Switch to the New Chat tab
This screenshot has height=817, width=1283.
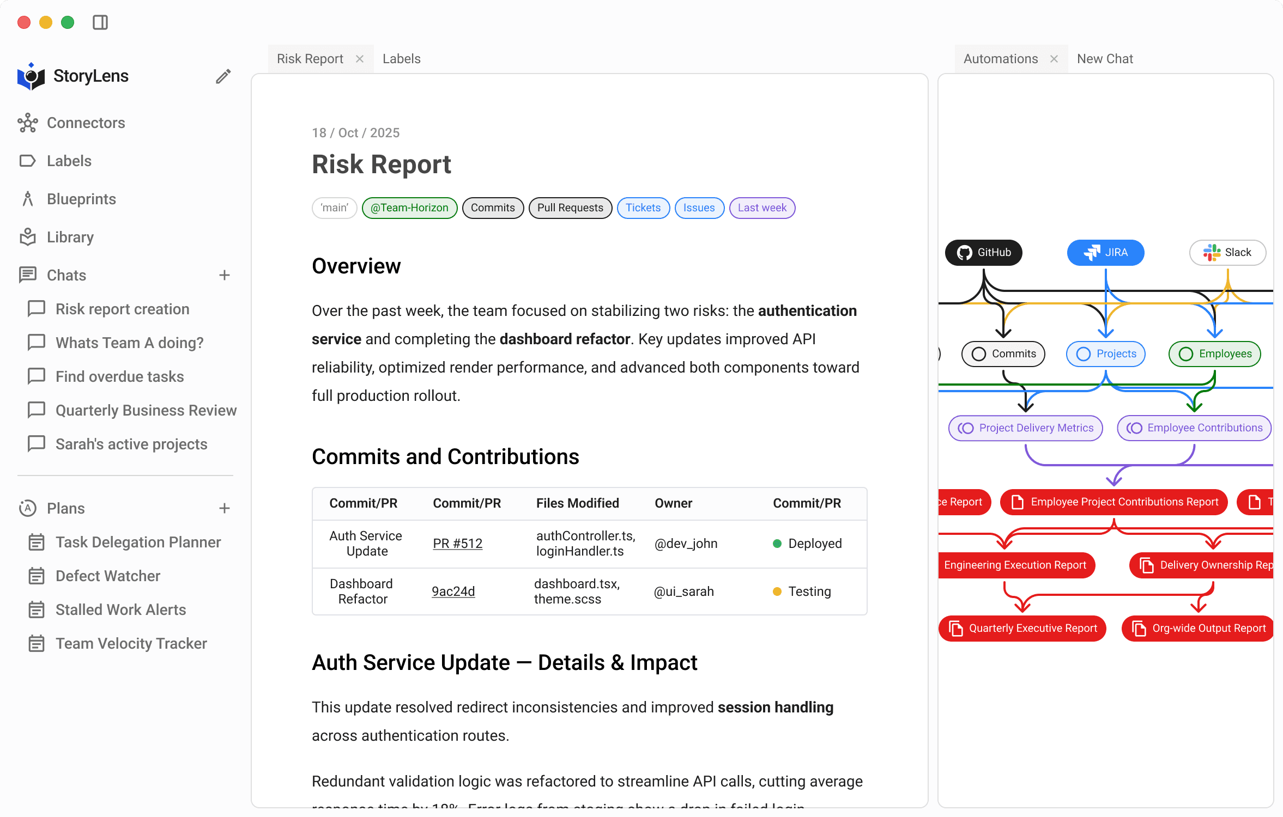pos(1104,59)
